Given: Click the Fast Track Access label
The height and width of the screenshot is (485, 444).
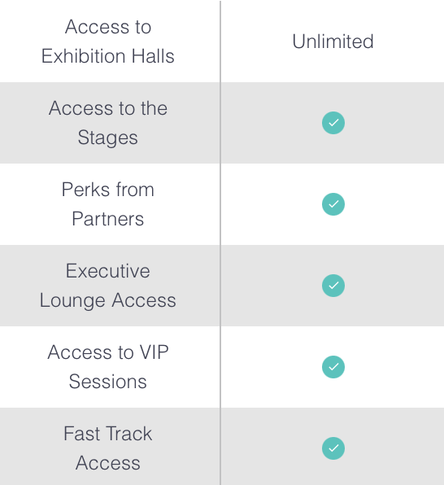Looking at the screenshot, I should click(108, 448).
